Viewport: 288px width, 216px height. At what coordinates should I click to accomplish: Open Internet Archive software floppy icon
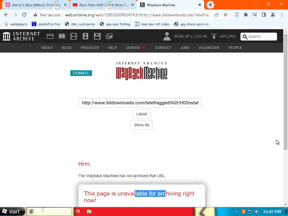(97, 36)
